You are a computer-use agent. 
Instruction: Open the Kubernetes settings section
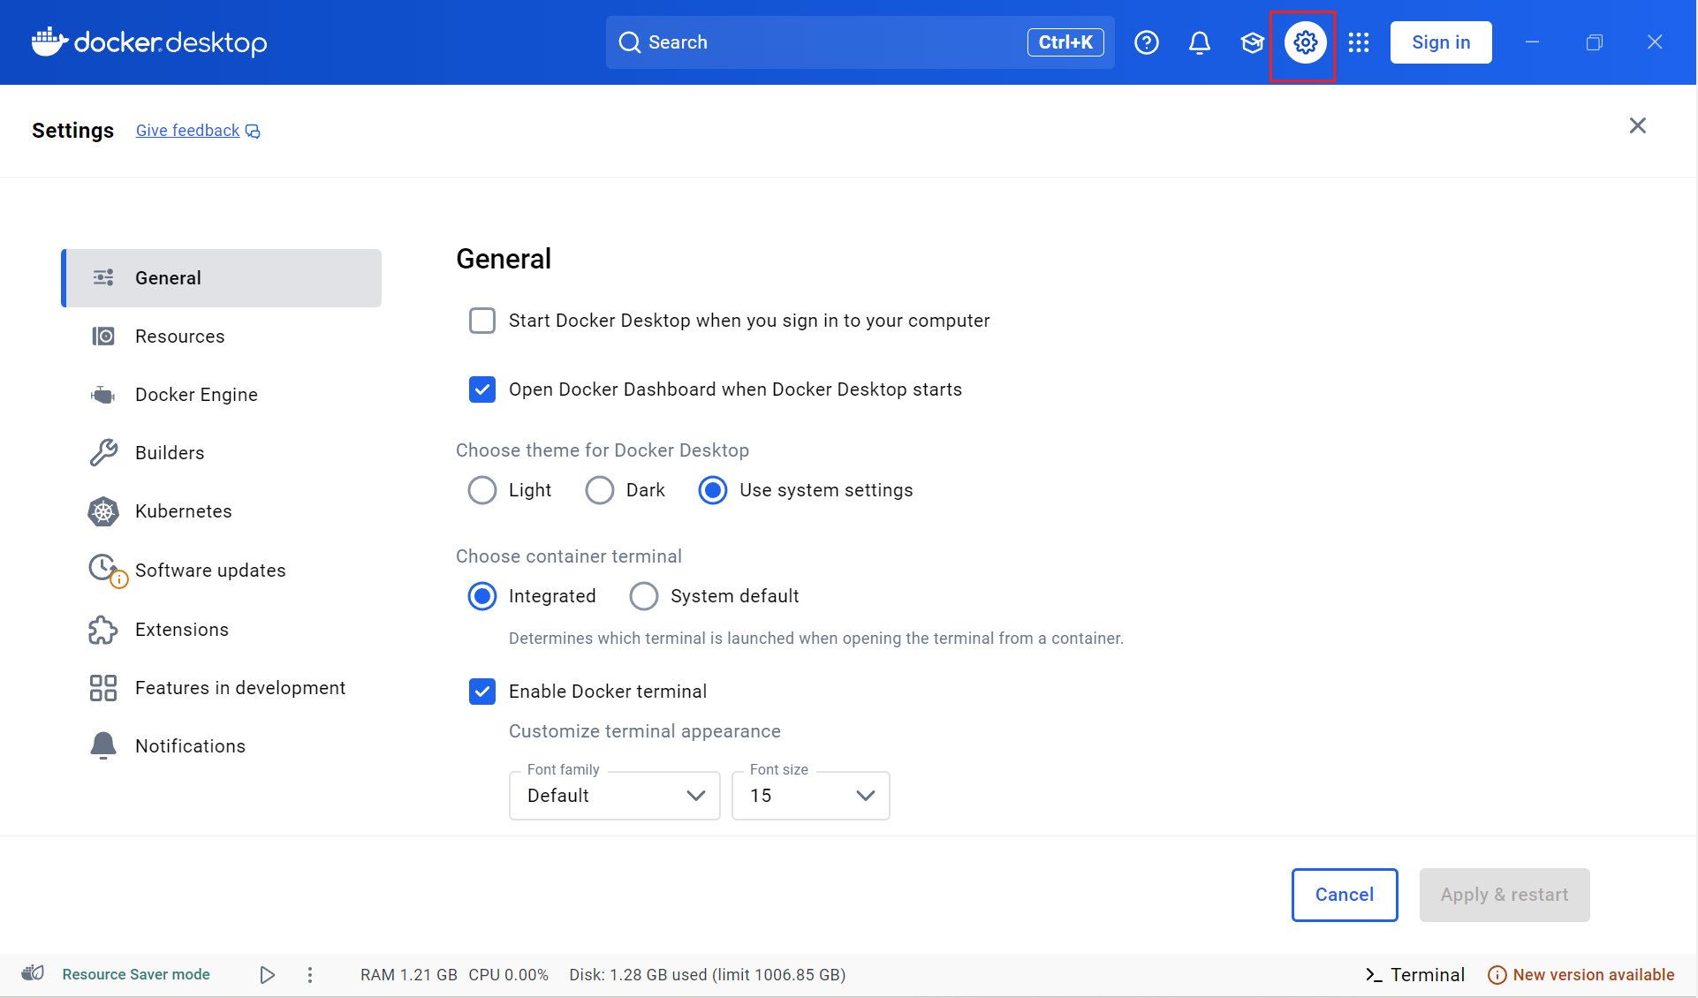tap(184, 511)
